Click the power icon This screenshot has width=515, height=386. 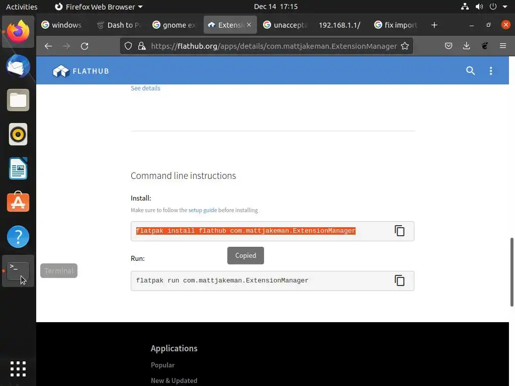click(x=493, y=7)
